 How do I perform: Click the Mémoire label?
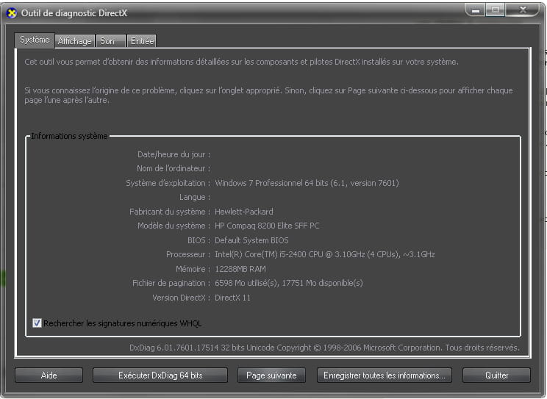193,269
